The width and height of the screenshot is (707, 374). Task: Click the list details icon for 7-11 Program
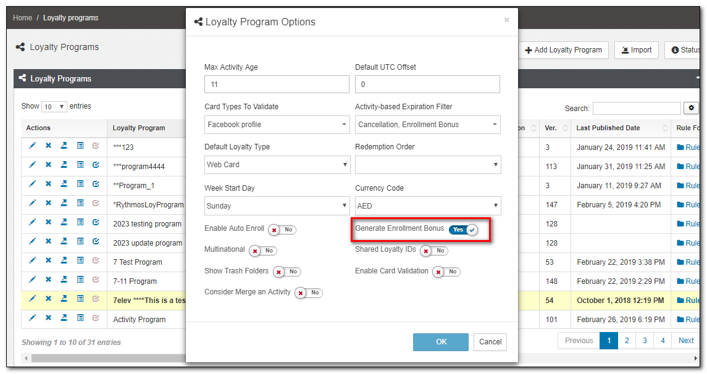[80, 281]
